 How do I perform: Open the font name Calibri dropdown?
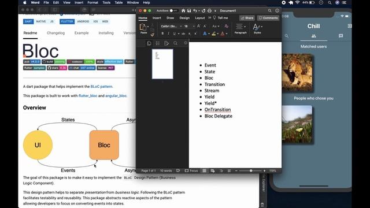pyautogui.click(x=181, y=26)
